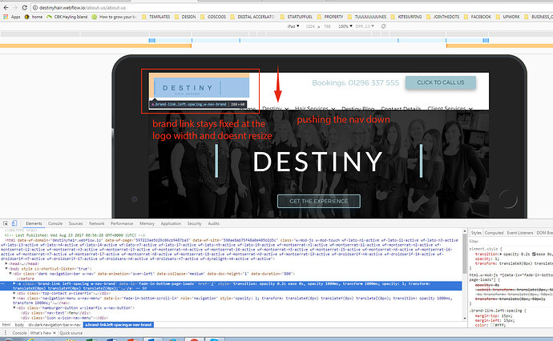
Task: Open the PROPERTY bookmark folder
Action: click(330, 17)
